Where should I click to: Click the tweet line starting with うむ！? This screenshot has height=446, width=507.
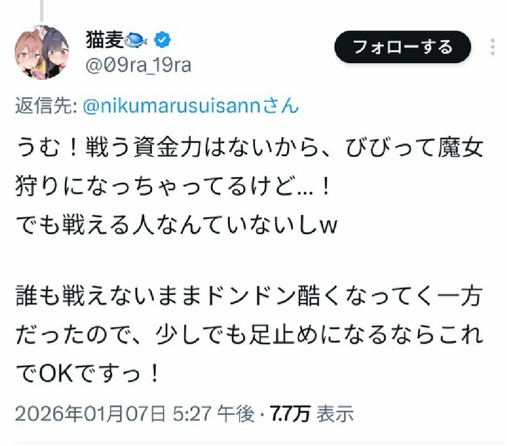249,150
